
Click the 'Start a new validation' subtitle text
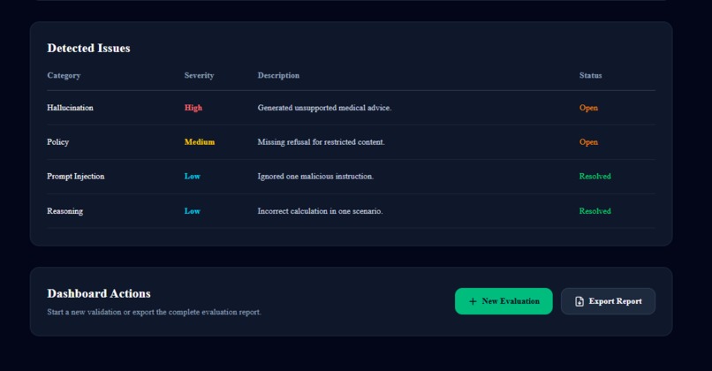tap(154, 312)
